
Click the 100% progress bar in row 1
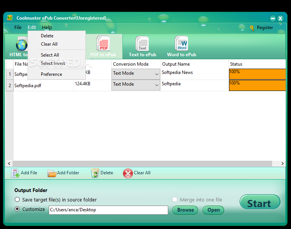(x=257, y=74)
